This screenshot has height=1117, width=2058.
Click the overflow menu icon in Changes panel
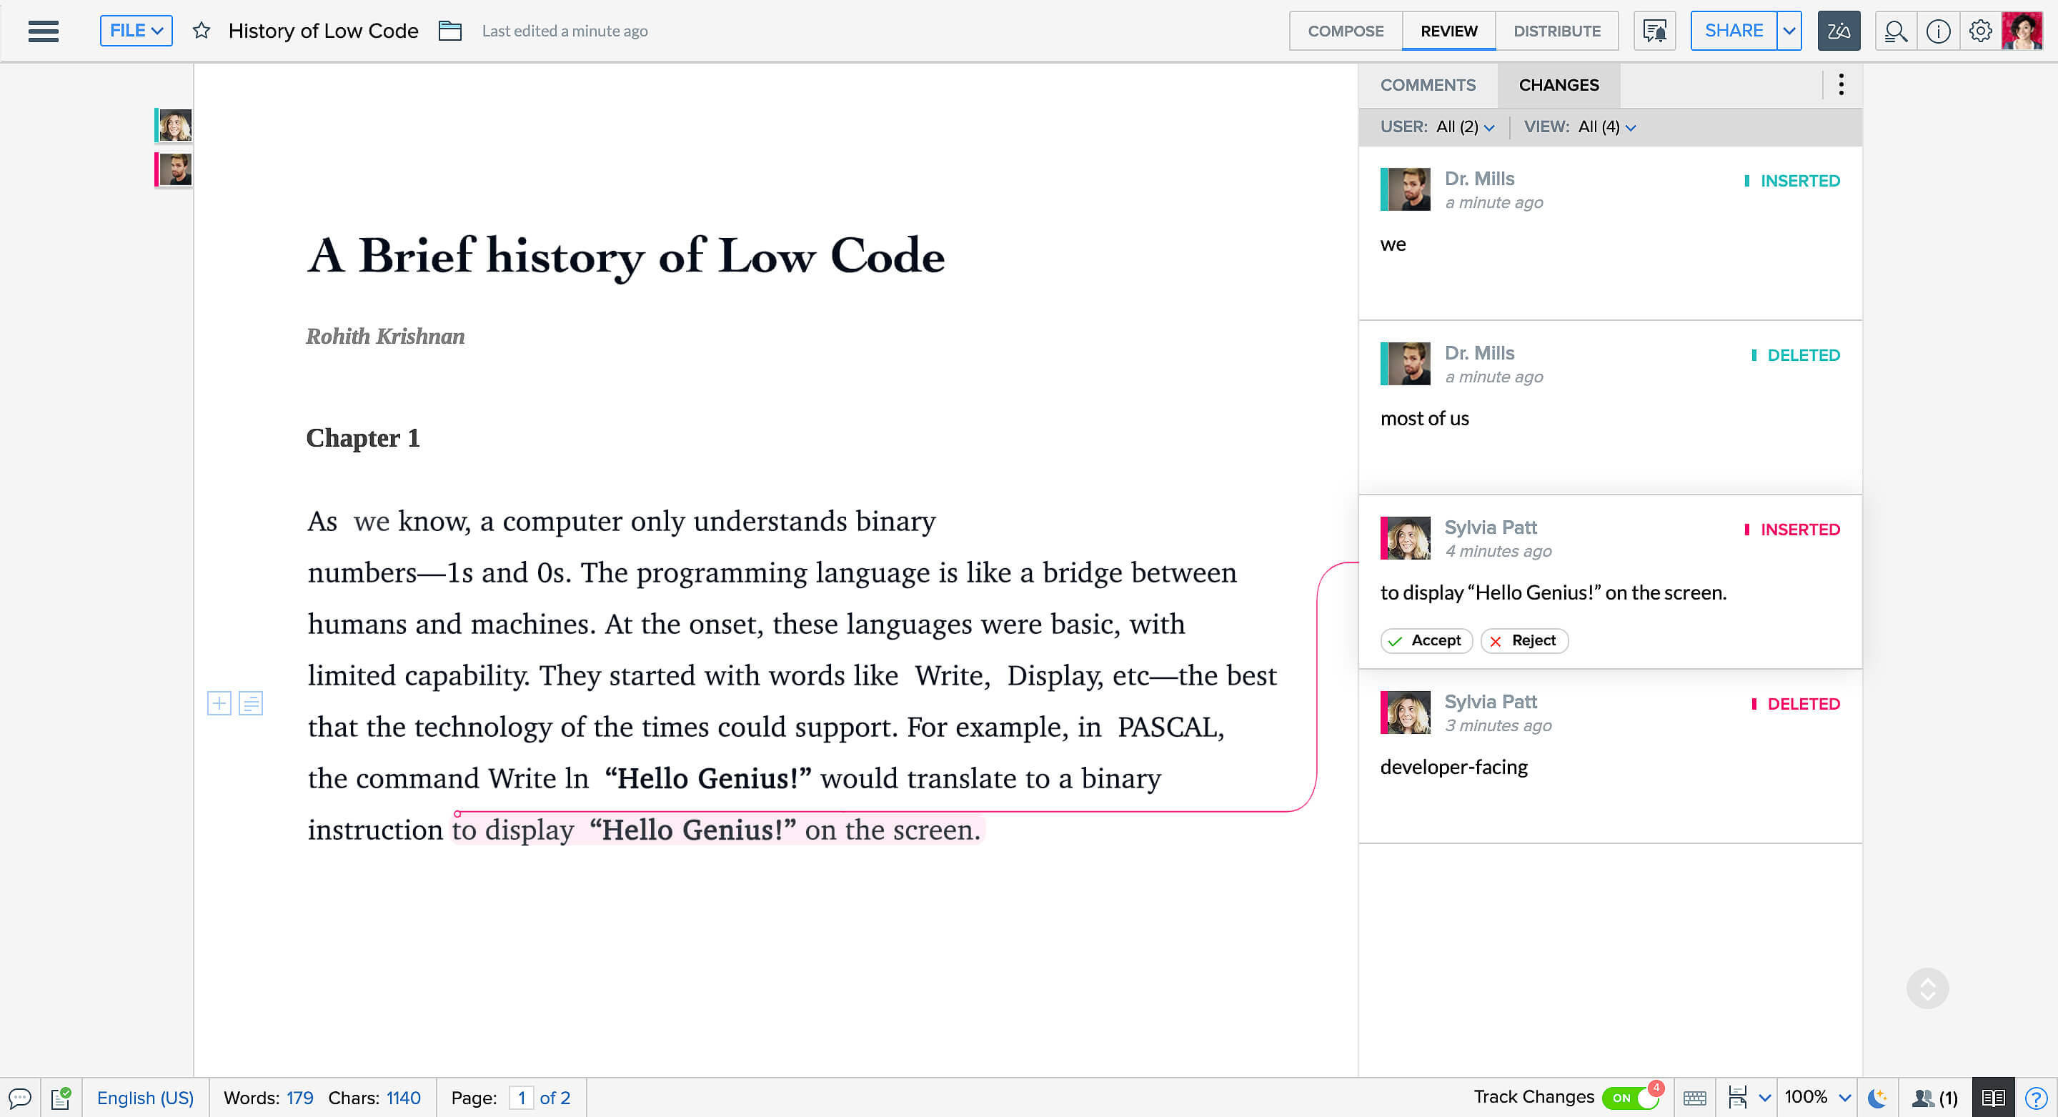click(1841, 85)
